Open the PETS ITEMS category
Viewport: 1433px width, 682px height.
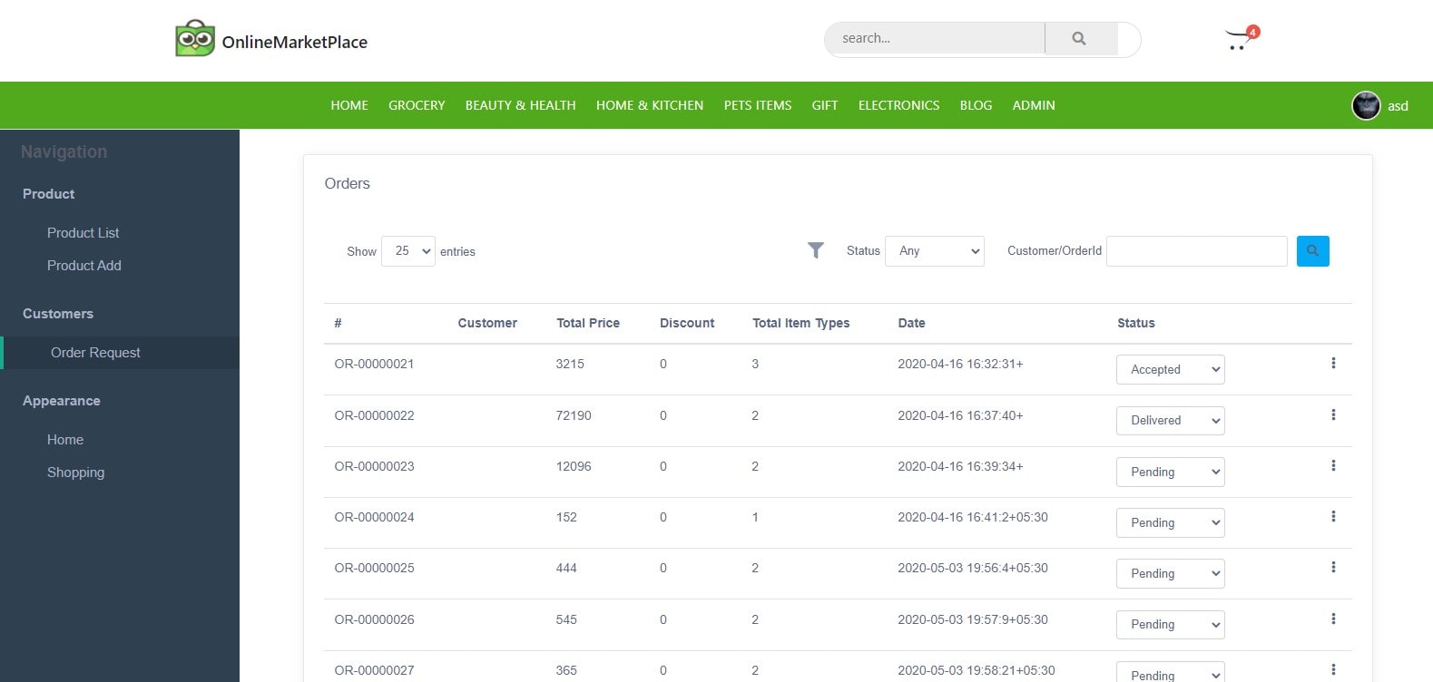coord(758,105)
